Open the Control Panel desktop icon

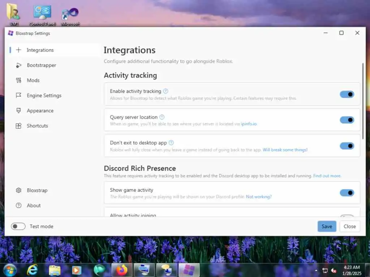[43, 16]
